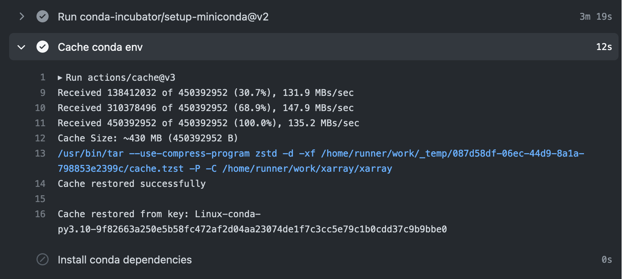Select log line number 12
This screenshot has height=279, width=633.
(x=40, y=138)
